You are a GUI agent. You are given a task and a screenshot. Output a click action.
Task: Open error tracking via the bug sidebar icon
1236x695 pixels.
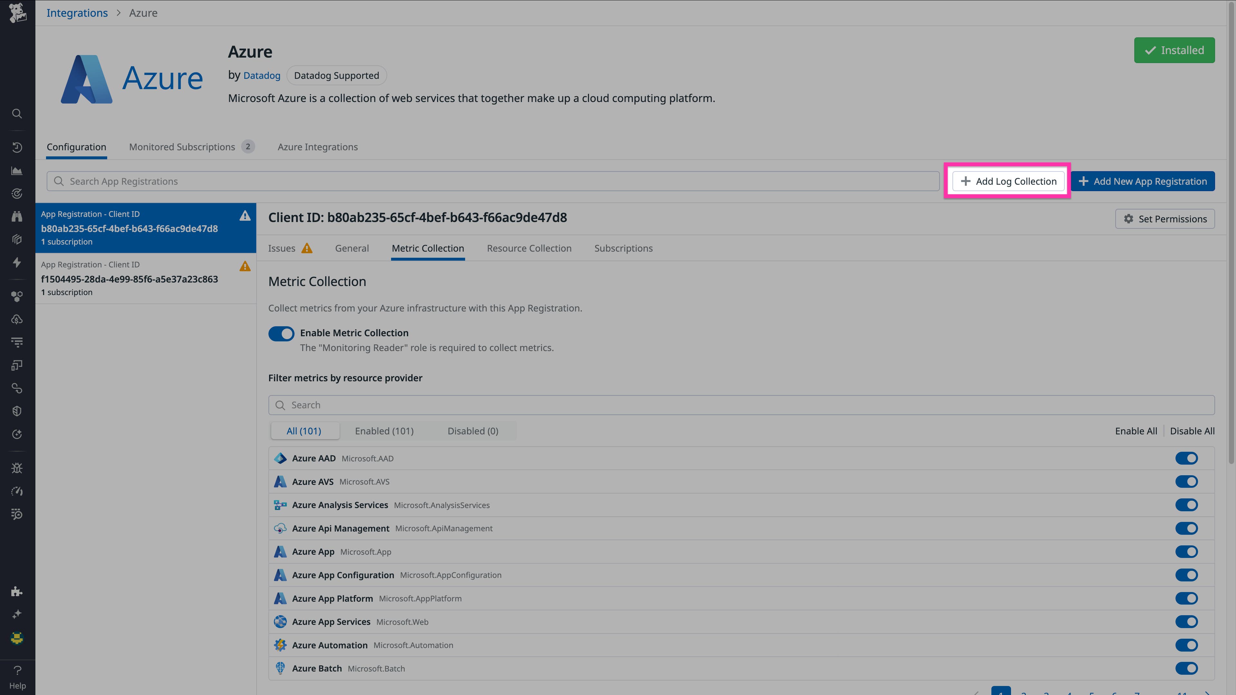click(x=17, y=468)
